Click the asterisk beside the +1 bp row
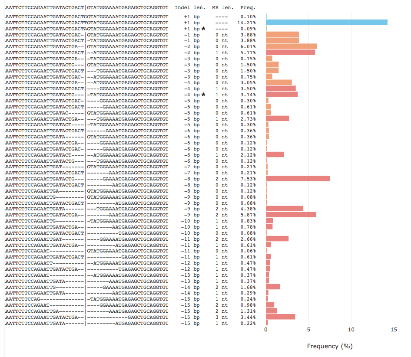This screenshot has width=411, height=357. [x=203, y=28]
